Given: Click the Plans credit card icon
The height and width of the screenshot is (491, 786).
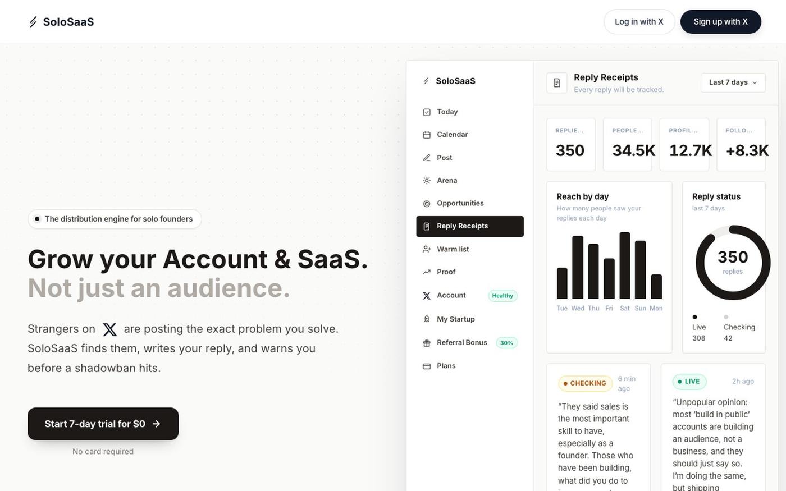Looking at the screenshot, I should tap(427, 366).
